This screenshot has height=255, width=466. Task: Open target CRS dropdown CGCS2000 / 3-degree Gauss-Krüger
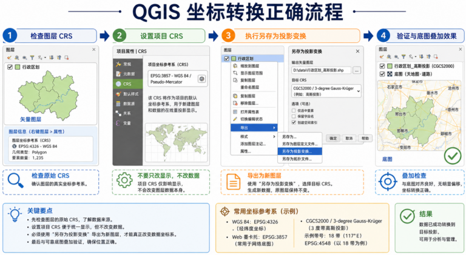(326, 91)
